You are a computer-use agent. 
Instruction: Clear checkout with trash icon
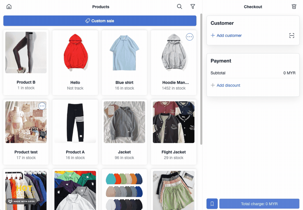tap(294, 6)
